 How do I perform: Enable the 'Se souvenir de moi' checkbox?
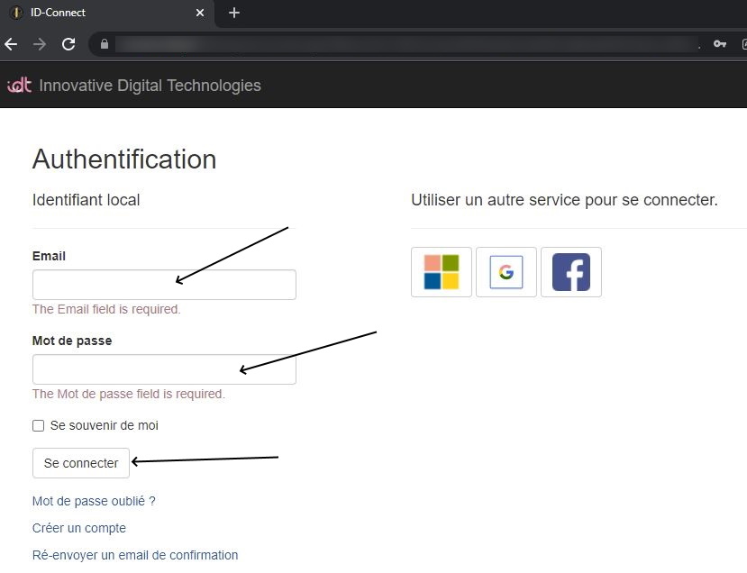[x=38, y=425]
